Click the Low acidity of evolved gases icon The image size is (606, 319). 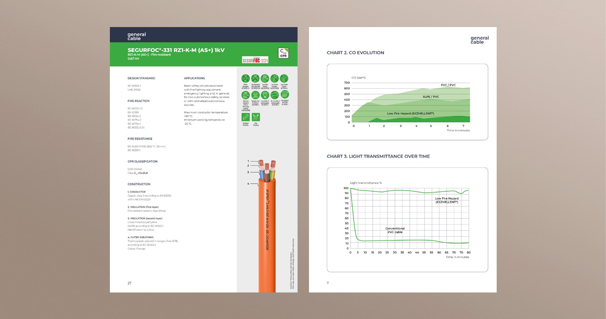[x=265, y=95]
